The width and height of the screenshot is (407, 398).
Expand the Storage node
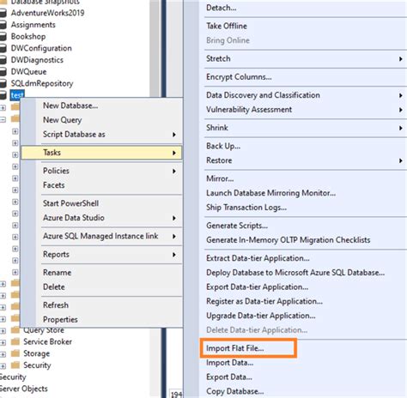[x=3, y=354]
